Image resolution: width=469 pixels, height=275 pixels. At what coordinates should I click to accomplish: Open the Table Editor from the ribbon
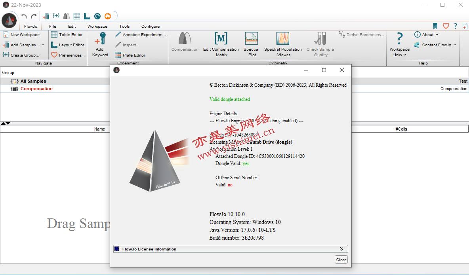(x=67, y=35)
